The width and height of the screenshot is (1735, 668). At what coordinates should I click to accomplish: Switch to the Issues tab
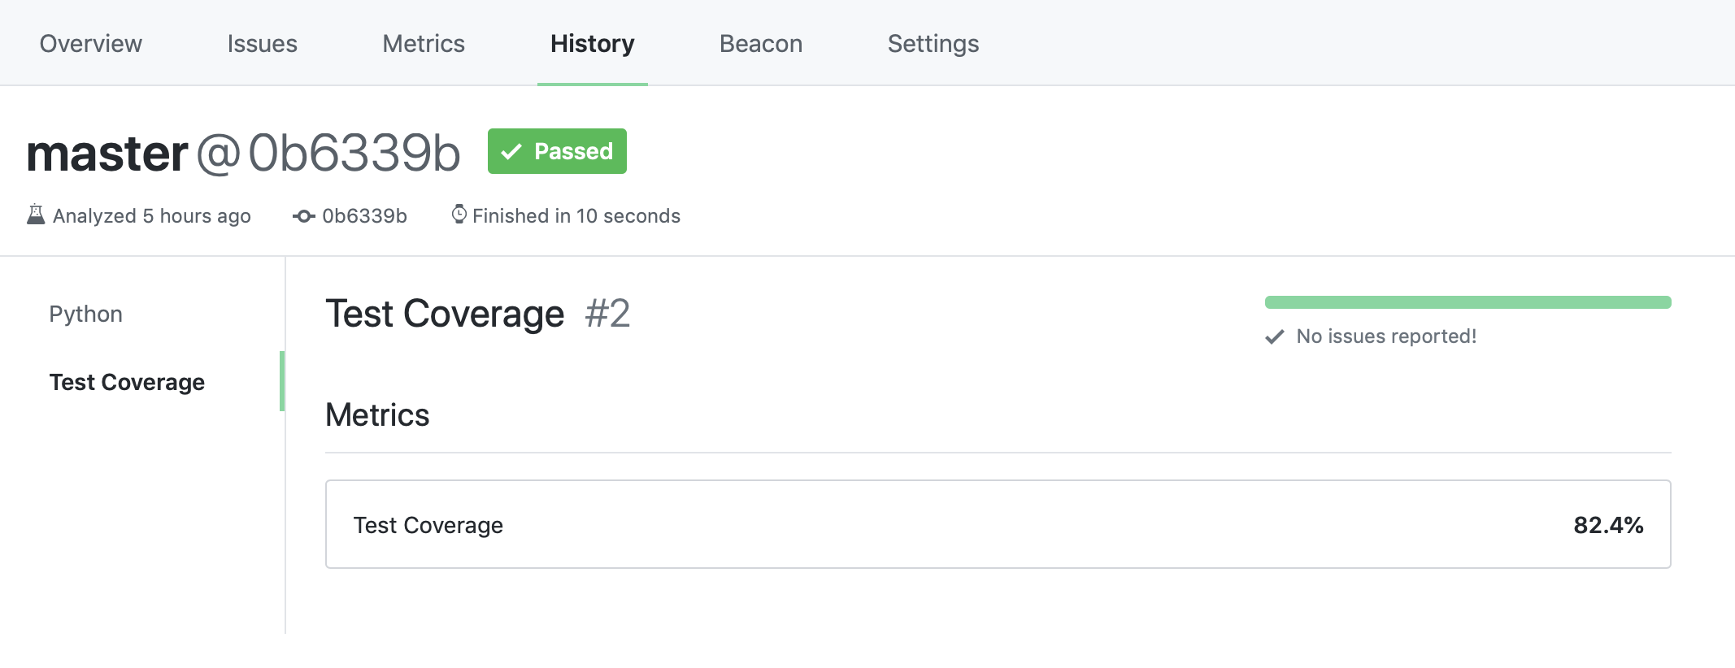pyautogui.click(x=262, y=43)
